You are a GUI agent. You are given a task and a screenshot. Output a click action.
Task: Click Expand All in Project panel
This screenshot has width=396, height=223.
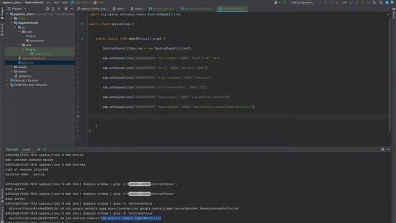[x=53, y=9]
